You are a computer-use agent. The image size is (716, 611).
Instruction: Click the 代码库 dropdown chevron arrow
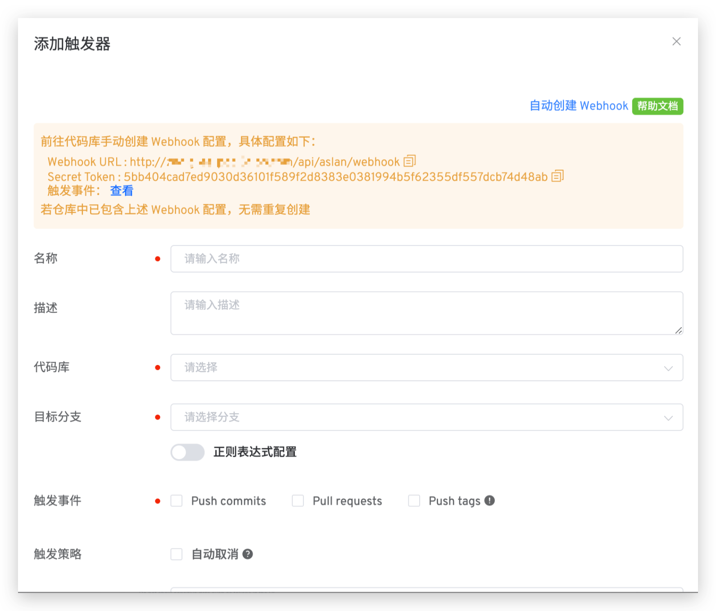click(668, 368)
